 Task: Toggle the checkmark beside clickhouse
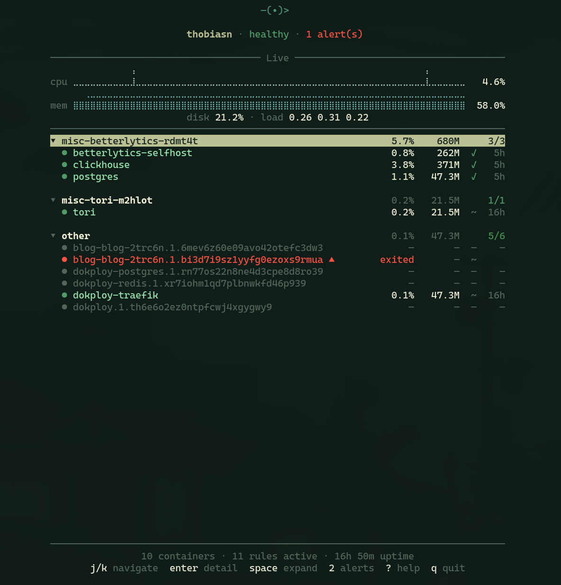(474, 165)
